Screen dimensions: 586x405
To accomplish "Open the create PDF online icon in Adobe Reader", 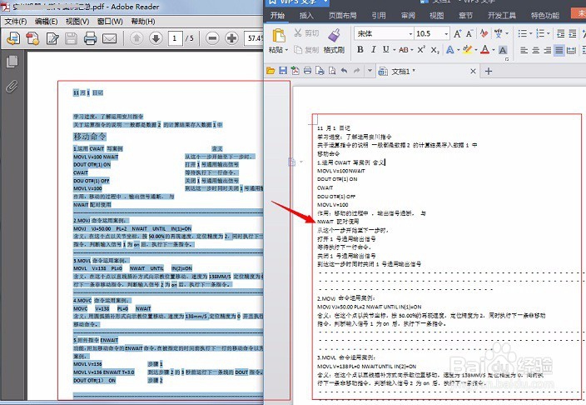I will (13, 38).
